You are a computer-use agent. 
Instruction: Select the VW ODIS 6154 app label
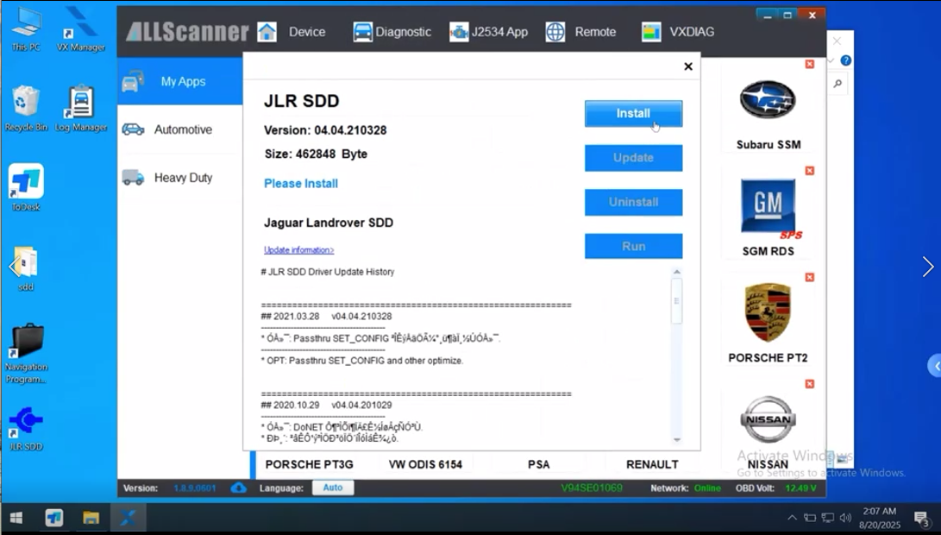point(425,465)
